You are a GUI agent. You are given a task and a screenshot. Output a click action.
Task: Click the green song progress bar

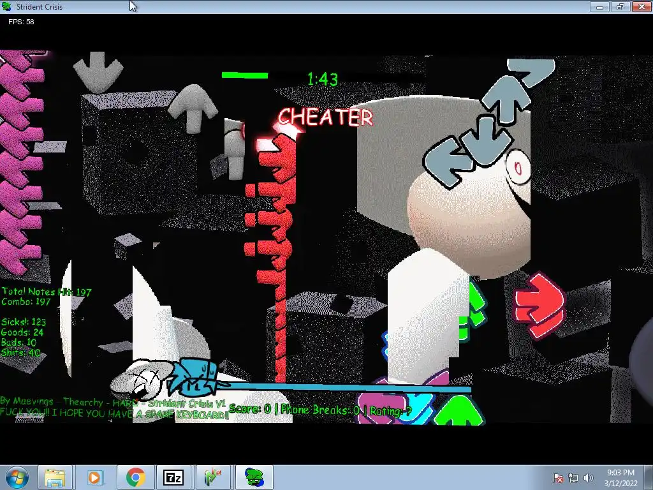click(x=245, y=75)
